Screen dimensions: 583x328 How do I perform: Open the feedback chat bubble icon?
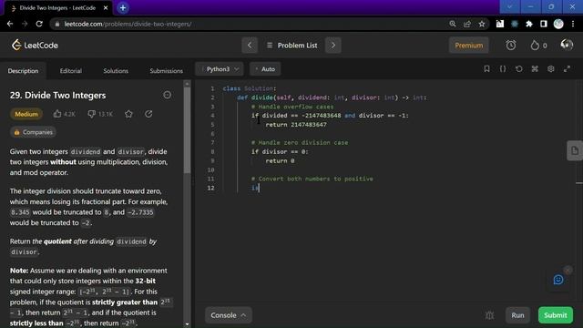pyautogui.click(x=558, y=280)
